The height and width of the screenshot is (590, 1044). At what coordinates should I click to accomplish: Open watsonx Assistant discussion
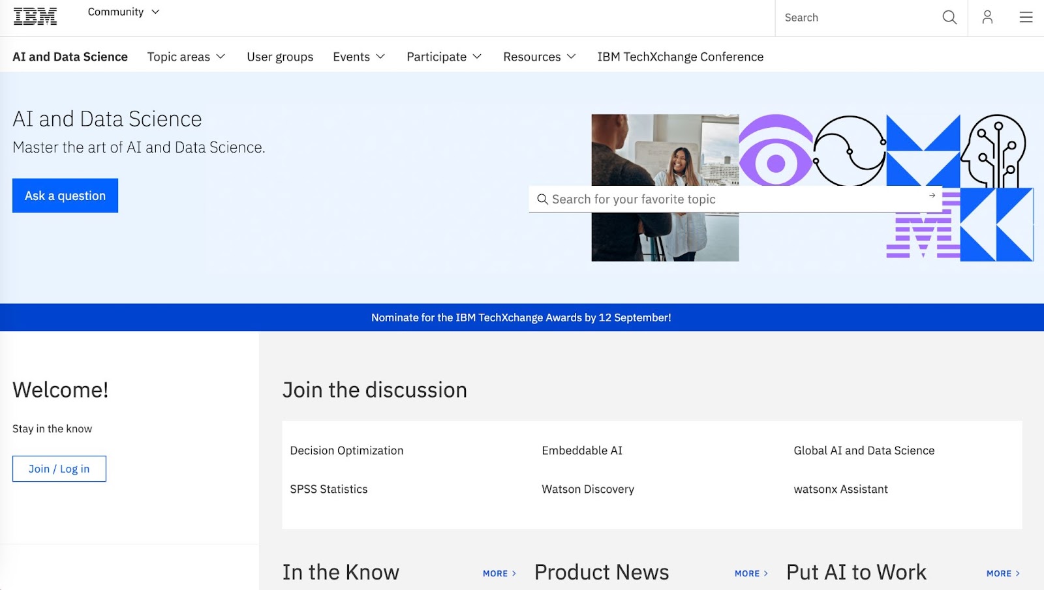[840, 489]
